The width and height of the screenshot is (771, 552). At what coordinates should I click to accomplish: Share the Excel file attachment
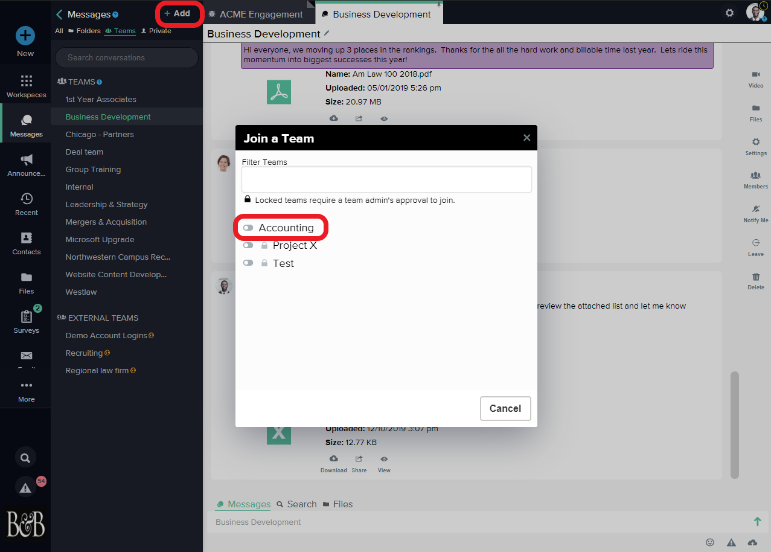tap(359, 464)
